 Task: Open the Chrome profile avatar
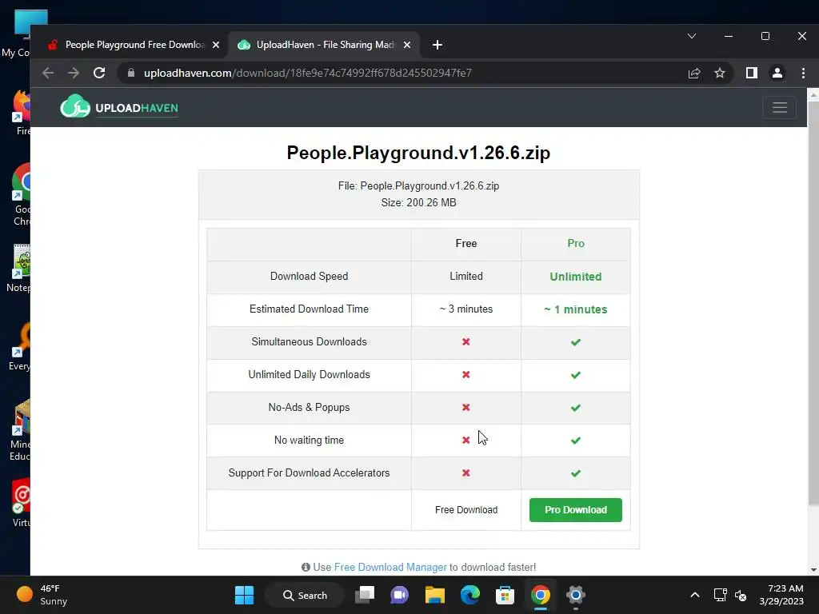point(777,73)
